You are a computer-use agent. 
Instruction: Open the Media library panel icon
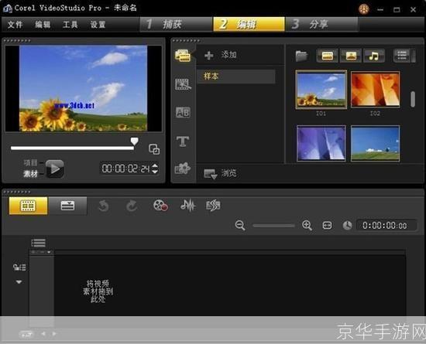tap(183, 56)
